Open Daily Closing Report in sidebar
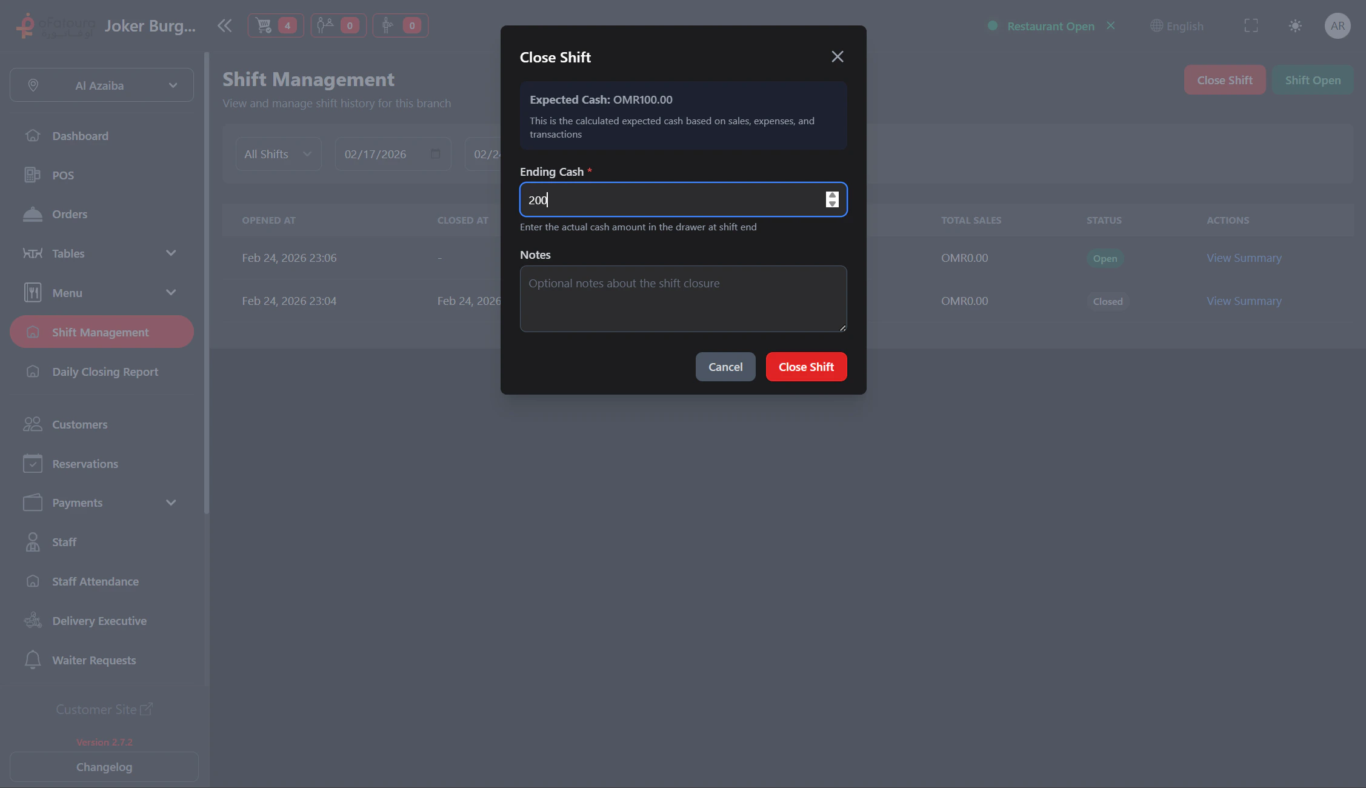The height and width of the screenshot is (788, 1366). coord(105,372)
